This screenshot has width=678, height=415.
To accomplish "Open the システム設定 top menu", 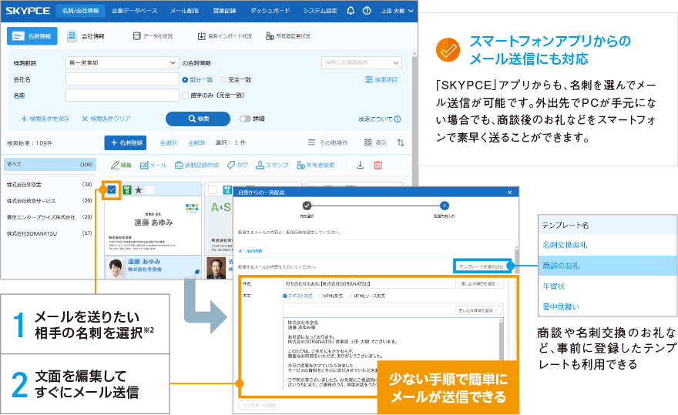I will pos(320,10).
